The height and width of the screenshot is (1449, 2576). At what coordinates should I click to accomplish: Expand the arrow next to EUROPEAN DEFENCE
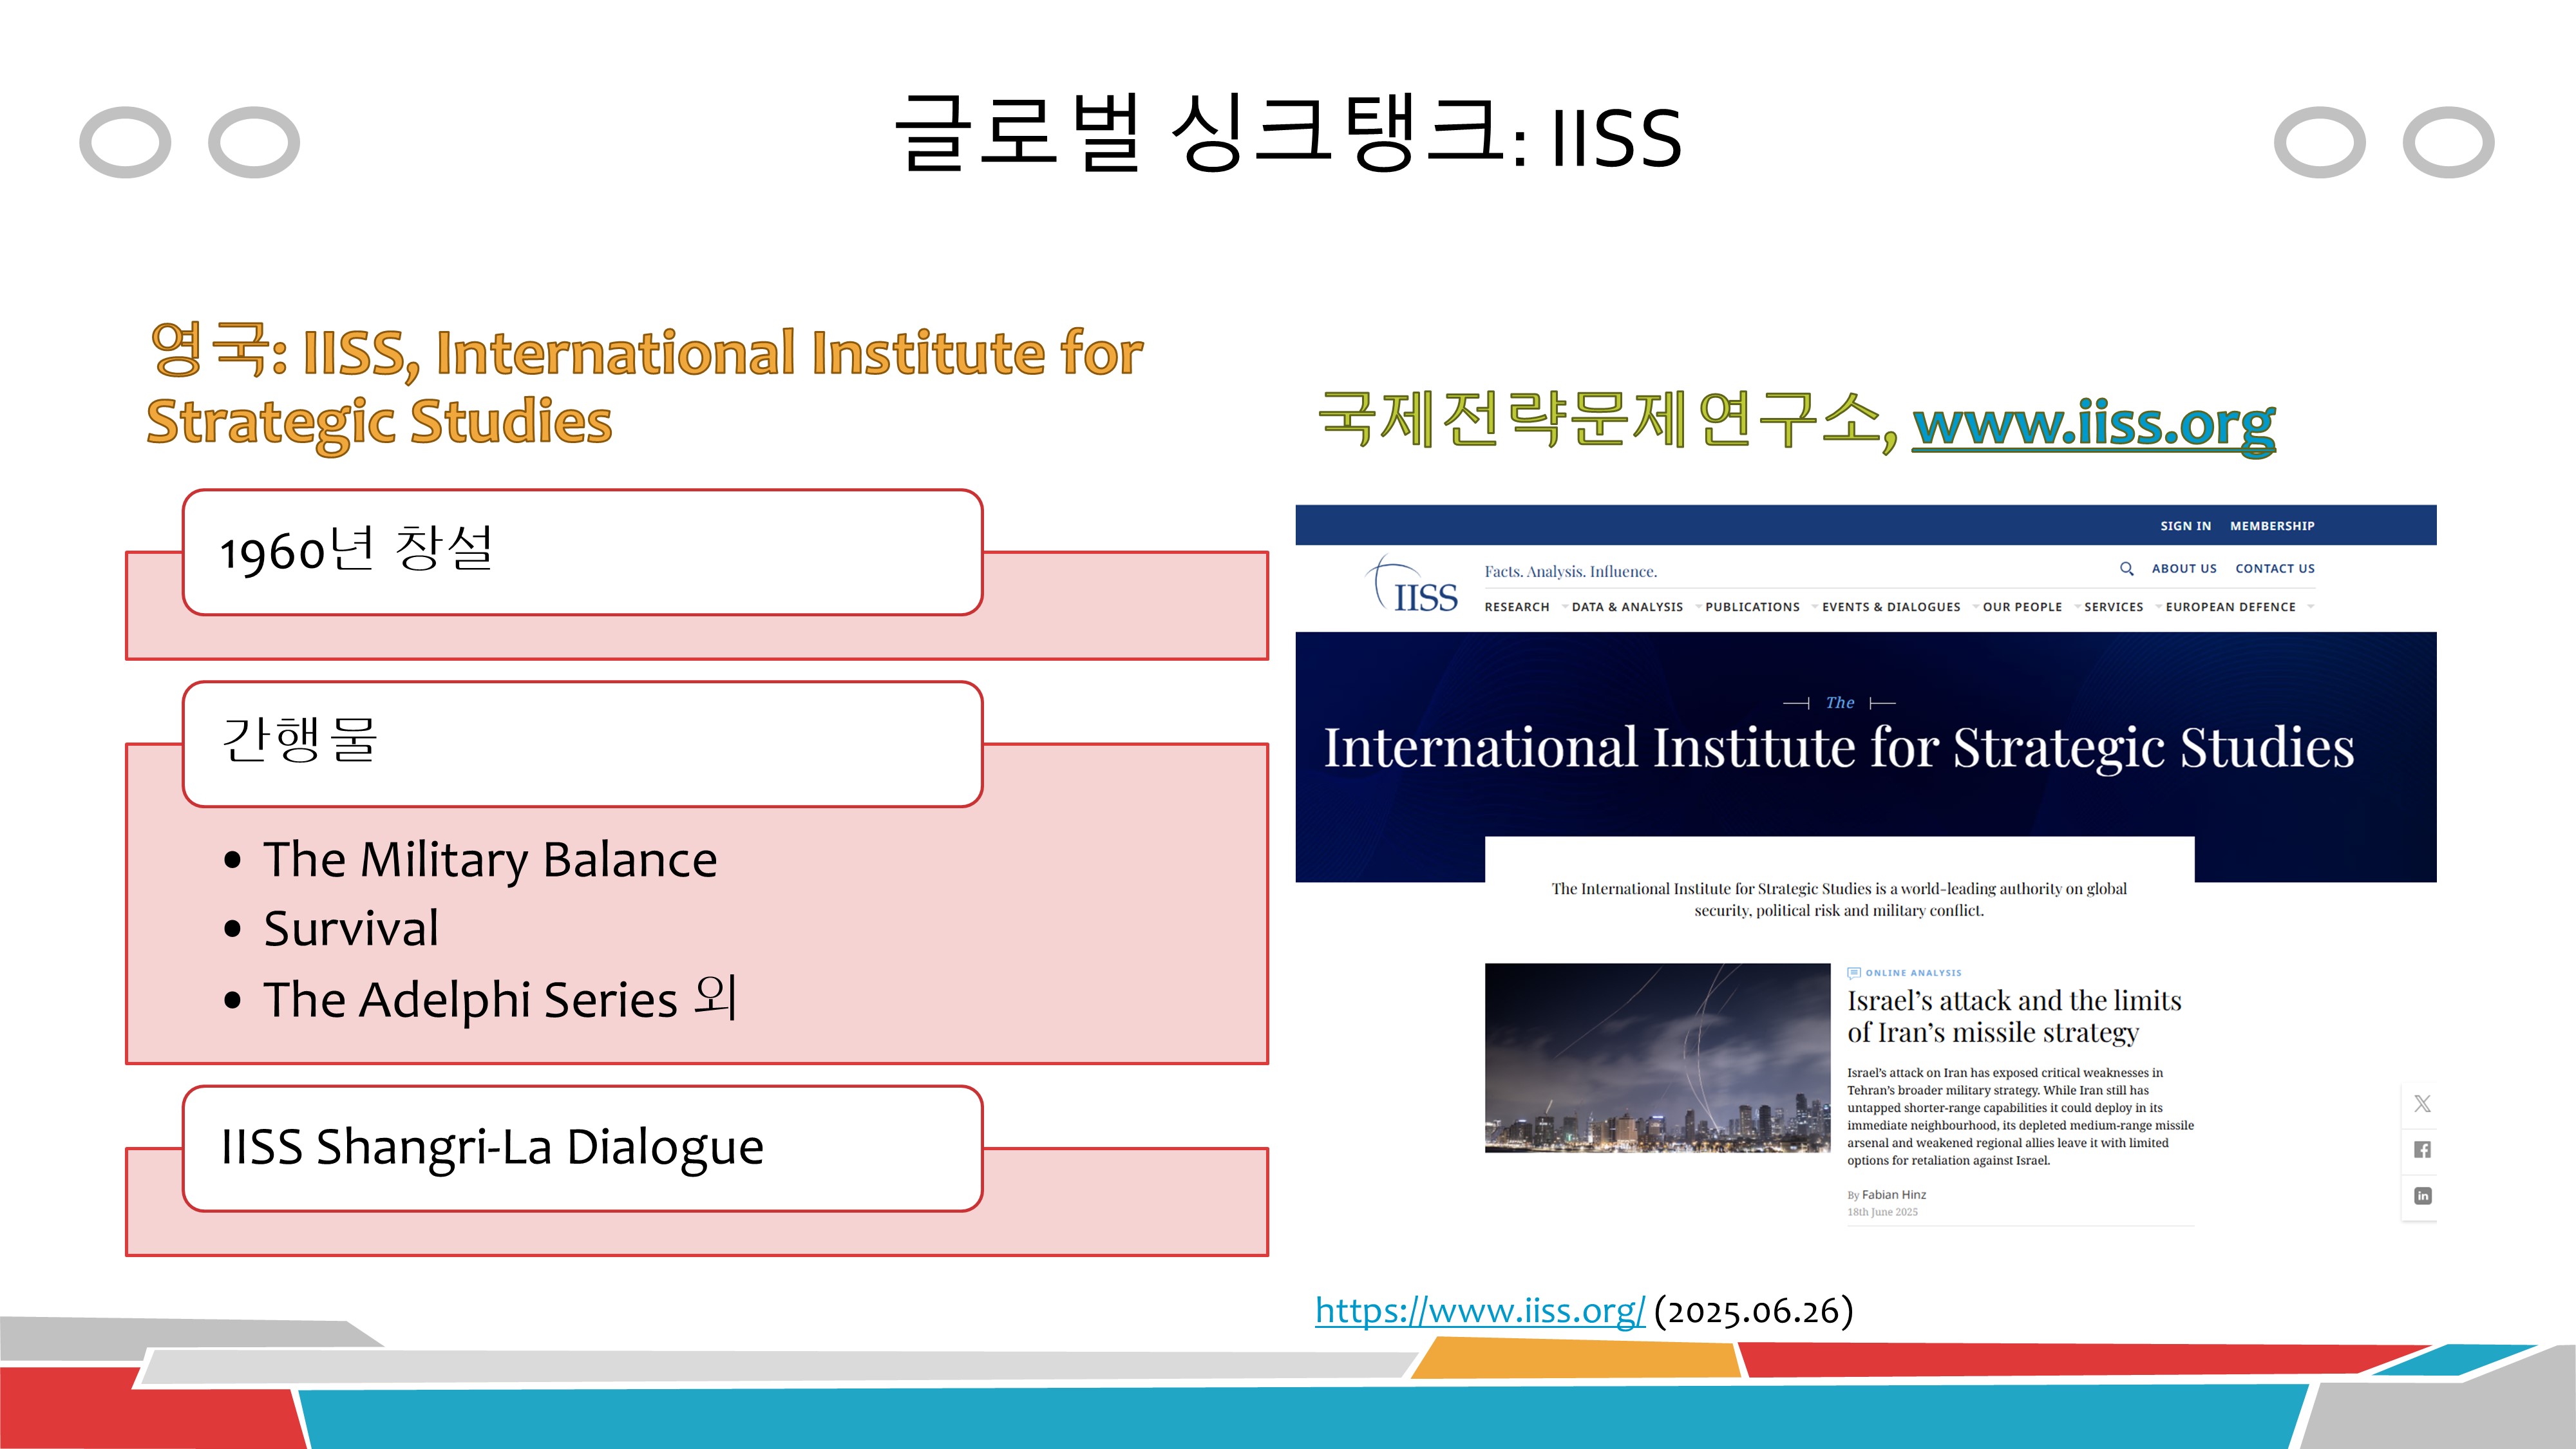pyautogui.click(x=2310, y=606)
